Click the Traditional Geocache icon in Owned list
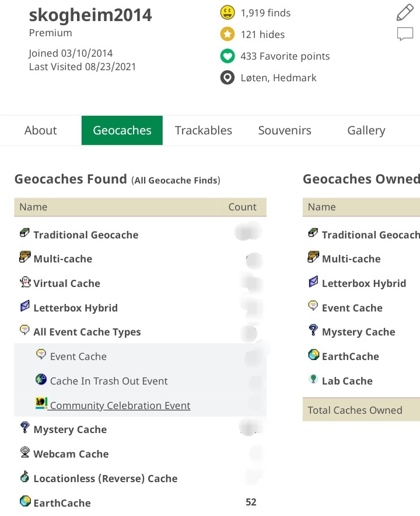 313,233
